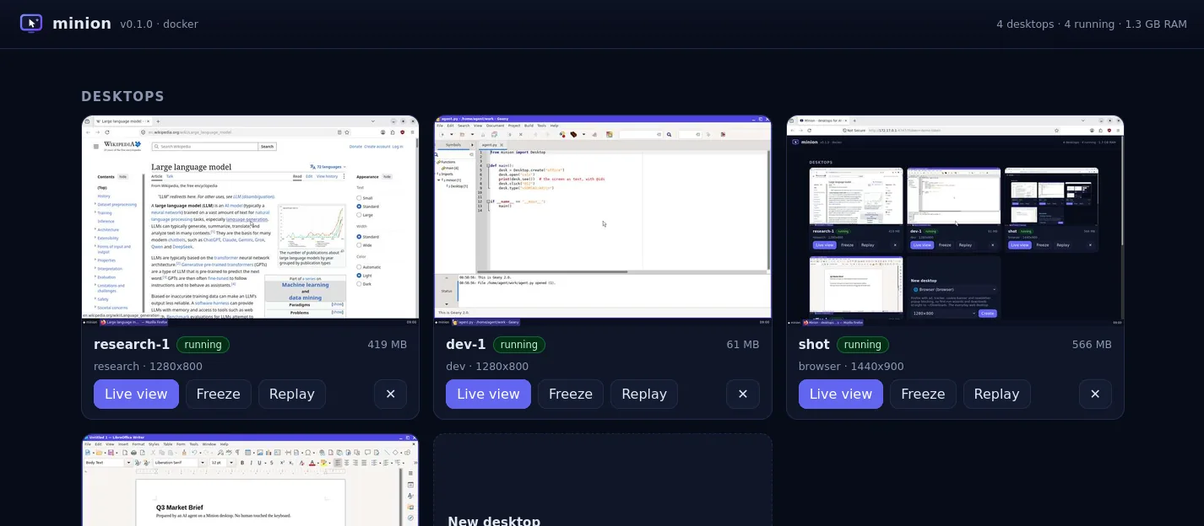Expand the Functions tree node in the dev-1 preview
This screenshot has height=526, width=1204.
[x=446, y=162]
